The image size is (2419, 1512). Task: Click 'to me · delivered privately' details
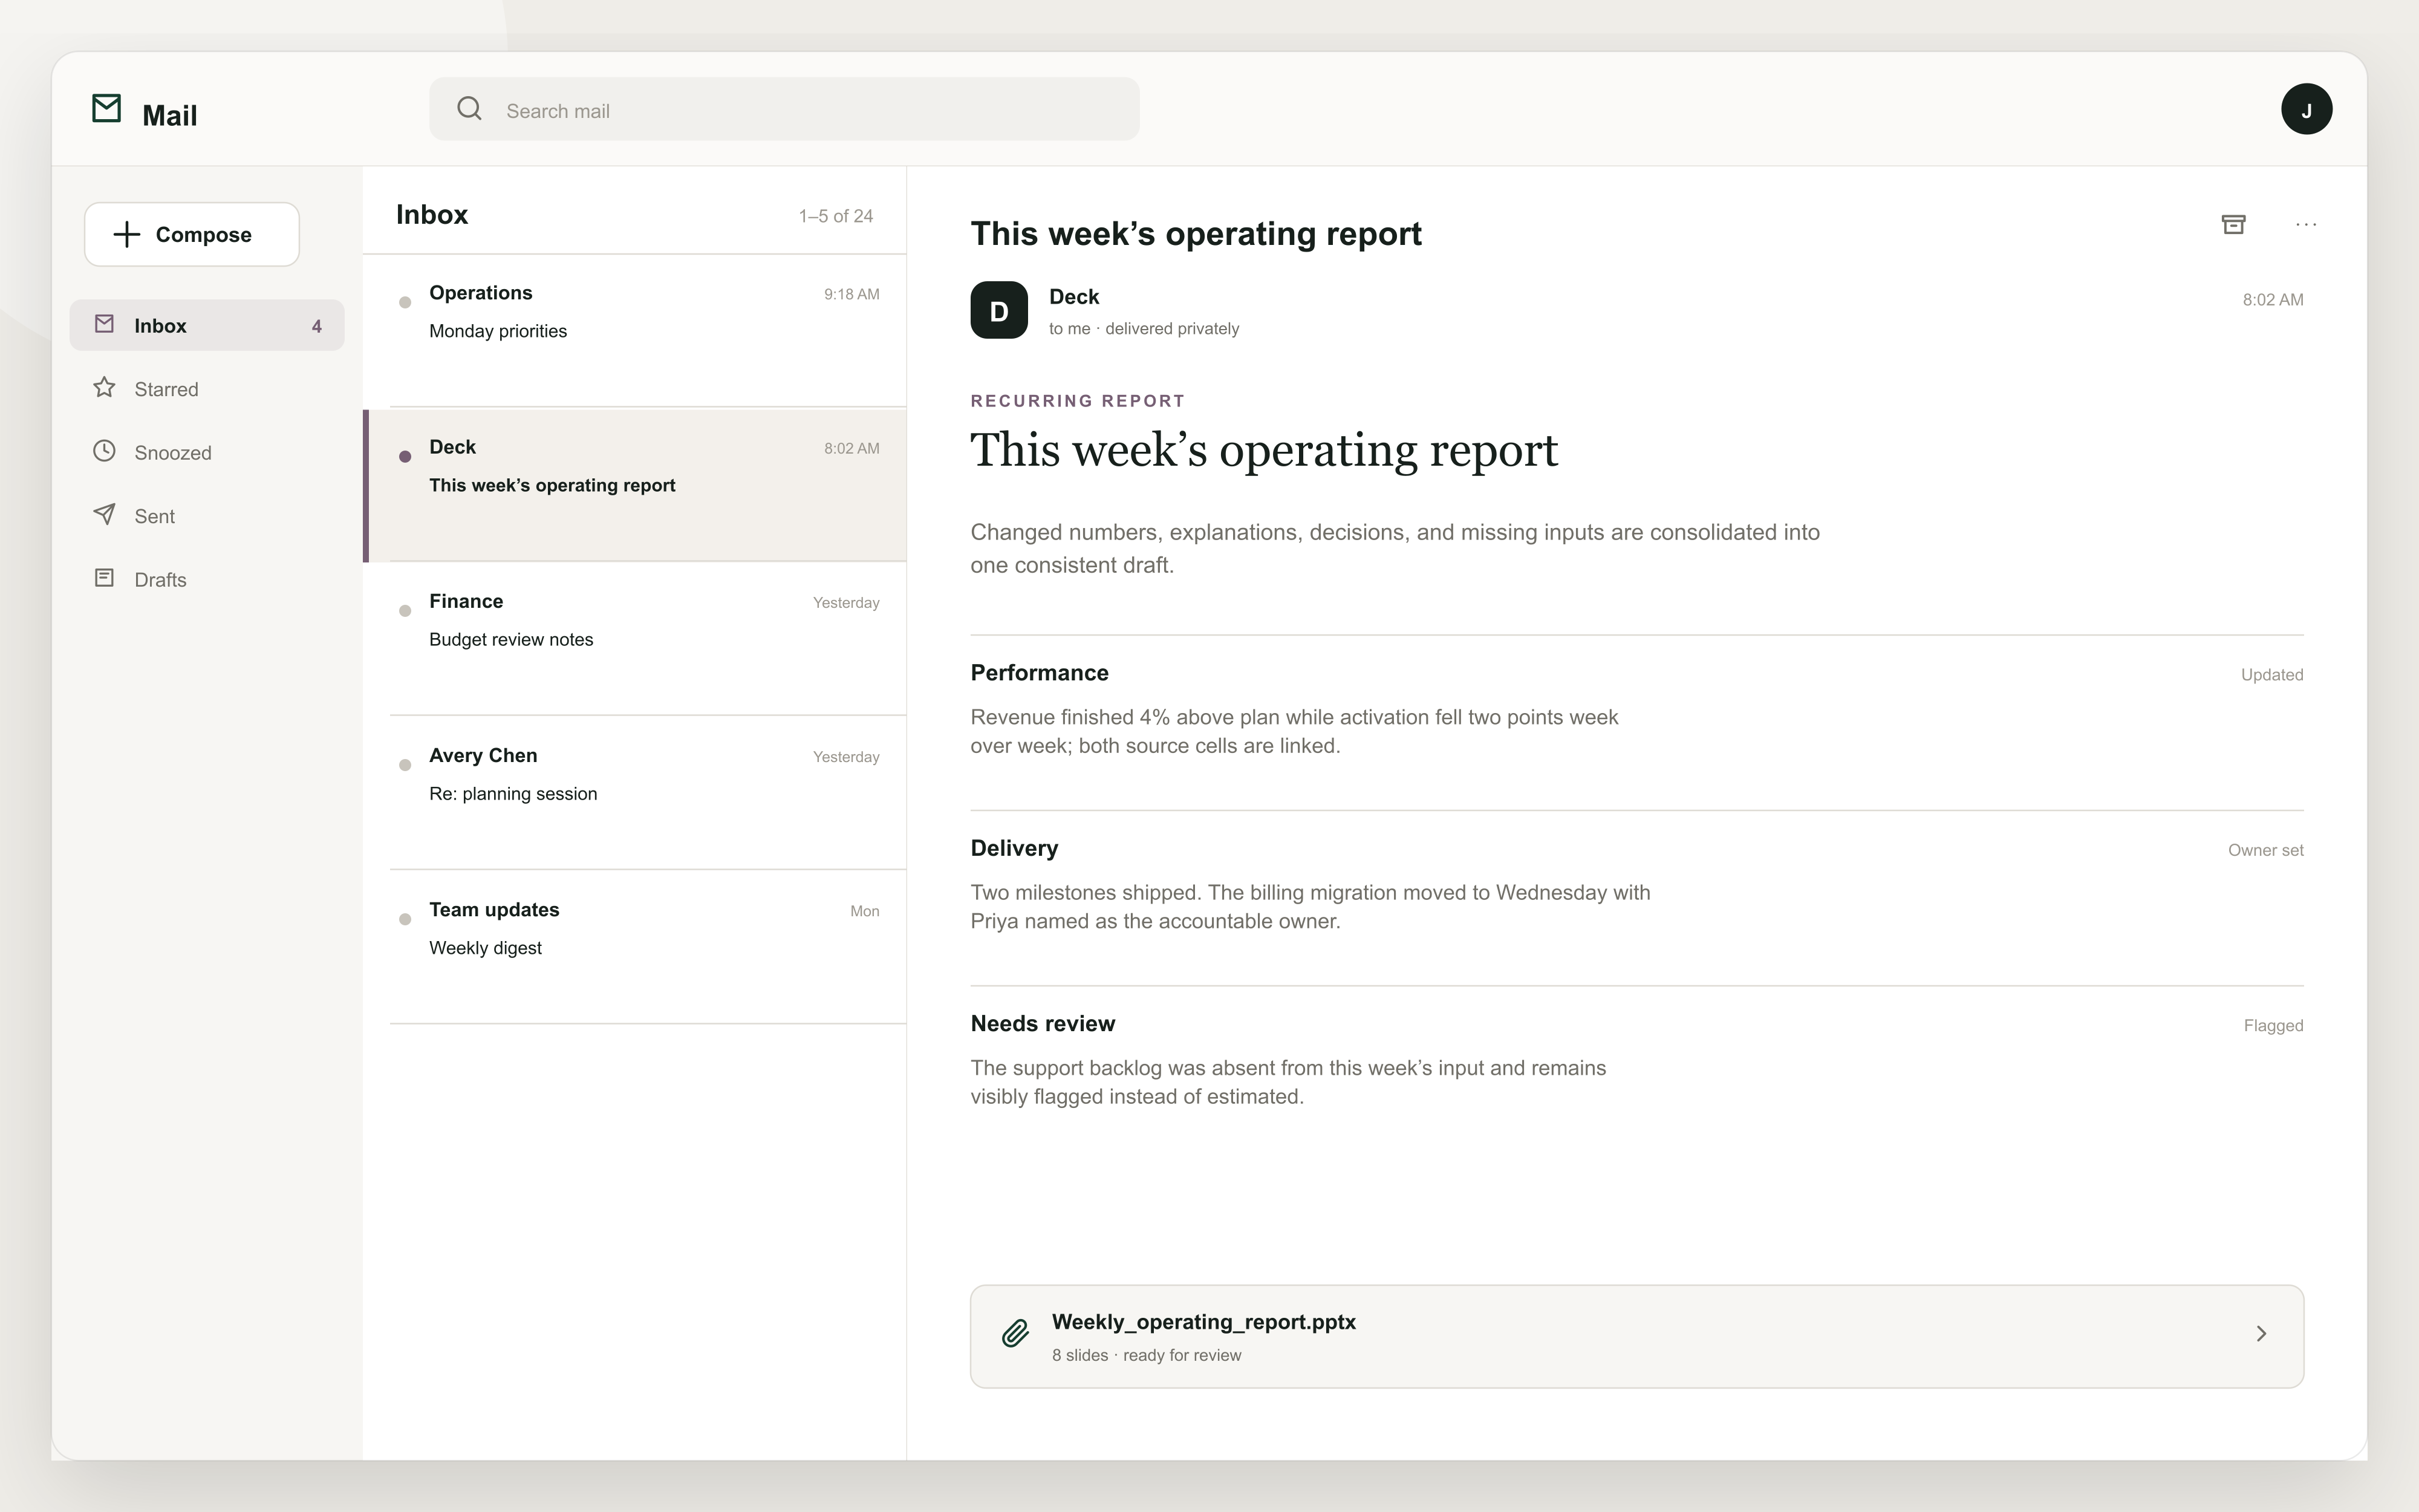[1144, 329]
